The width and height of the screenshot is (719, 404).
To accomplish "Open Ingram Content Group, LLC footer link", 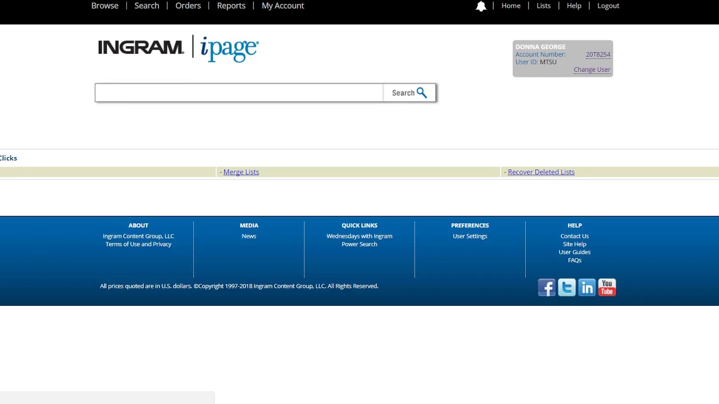I will tap(138, 236).
